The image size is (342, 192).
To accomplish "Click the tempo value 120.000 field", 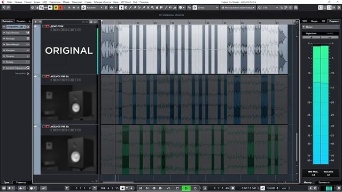I will click(271, 188).
